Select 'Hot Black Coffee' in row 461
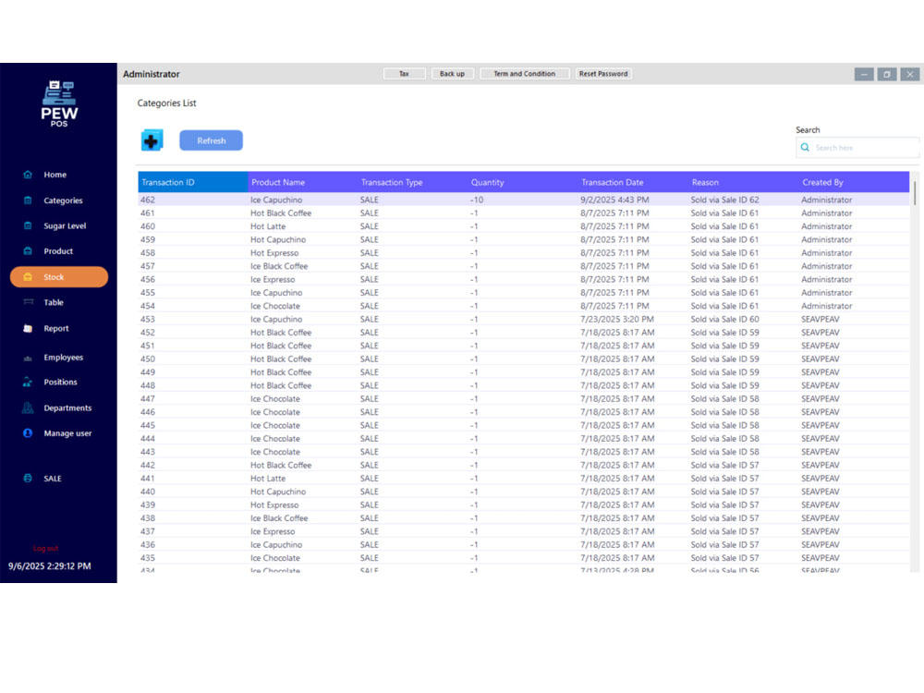This screenshot has height=693, width=924. [x=281, y=213]
